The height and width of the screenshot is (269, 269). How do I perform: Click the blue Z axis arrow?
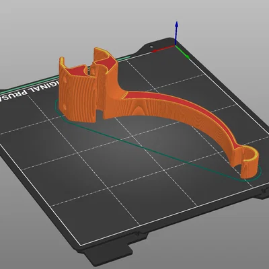pos(177,32)
